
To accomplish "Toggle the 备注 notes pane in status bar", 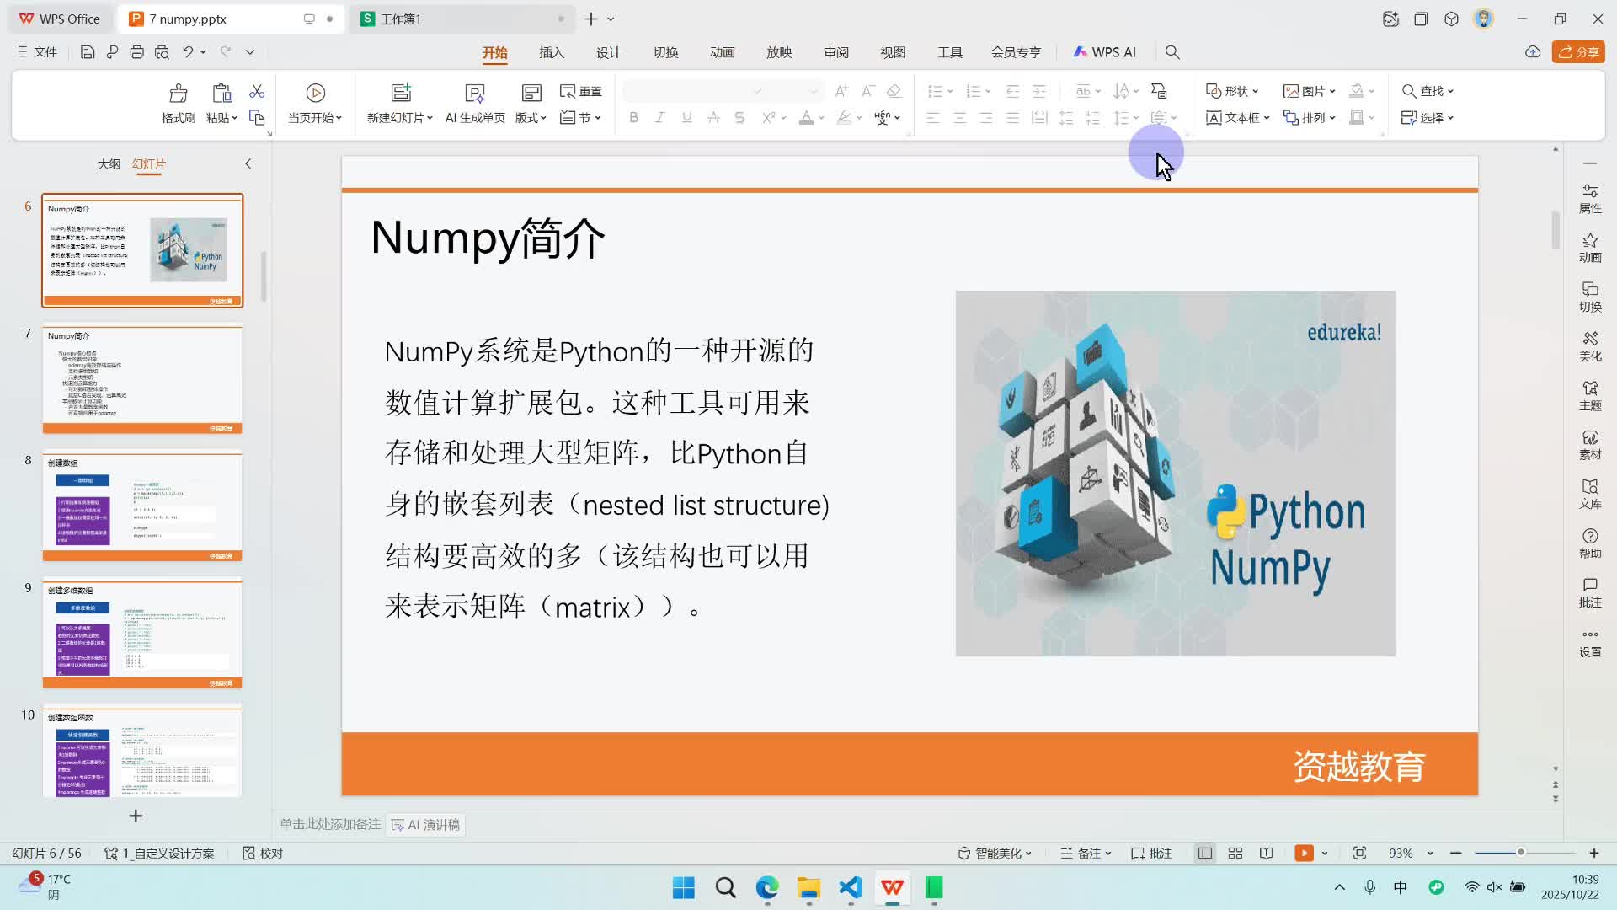I will [1086, 854].
